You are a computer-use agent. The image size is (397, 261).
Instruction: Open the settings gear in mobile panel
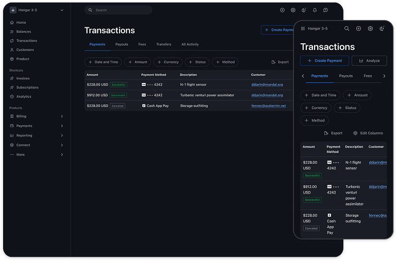point(370,29)
